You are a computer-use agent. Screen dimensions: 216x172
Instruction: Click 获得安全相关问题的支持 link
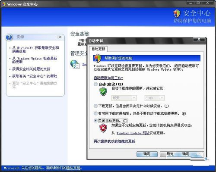click(x=31, y=69)
